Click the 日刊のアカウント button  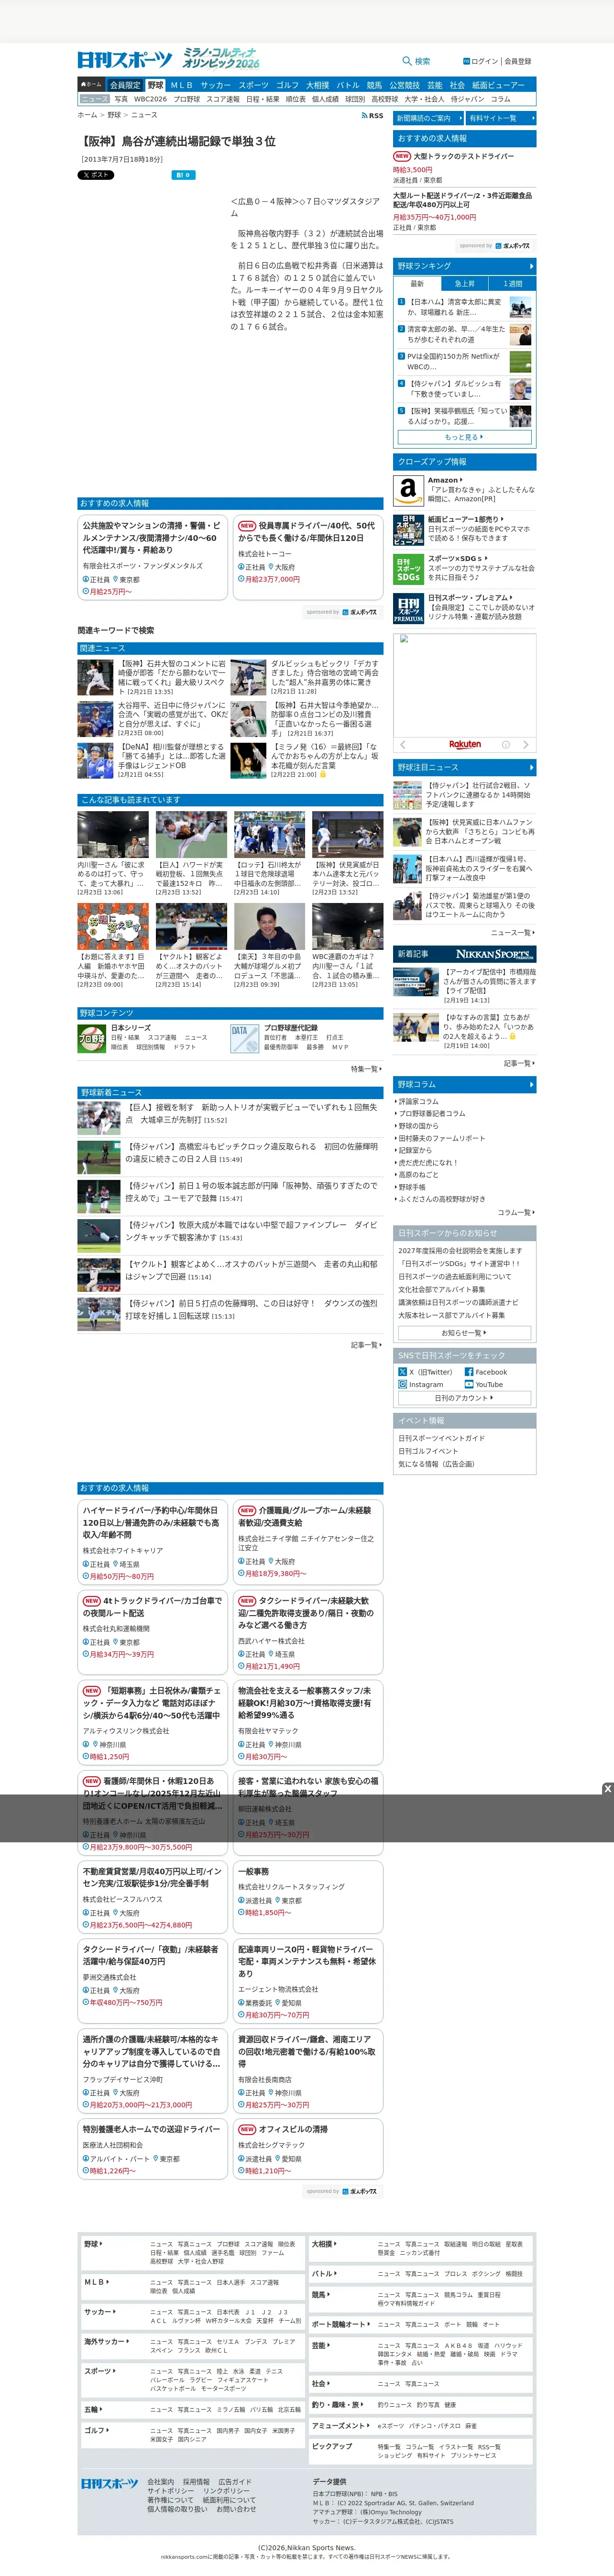[x=464, y=1398]
